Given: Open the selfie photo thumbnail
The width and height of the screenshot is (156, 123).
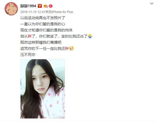Looking at the screenshot, I should pyautogui.click(x=43, y=89).
